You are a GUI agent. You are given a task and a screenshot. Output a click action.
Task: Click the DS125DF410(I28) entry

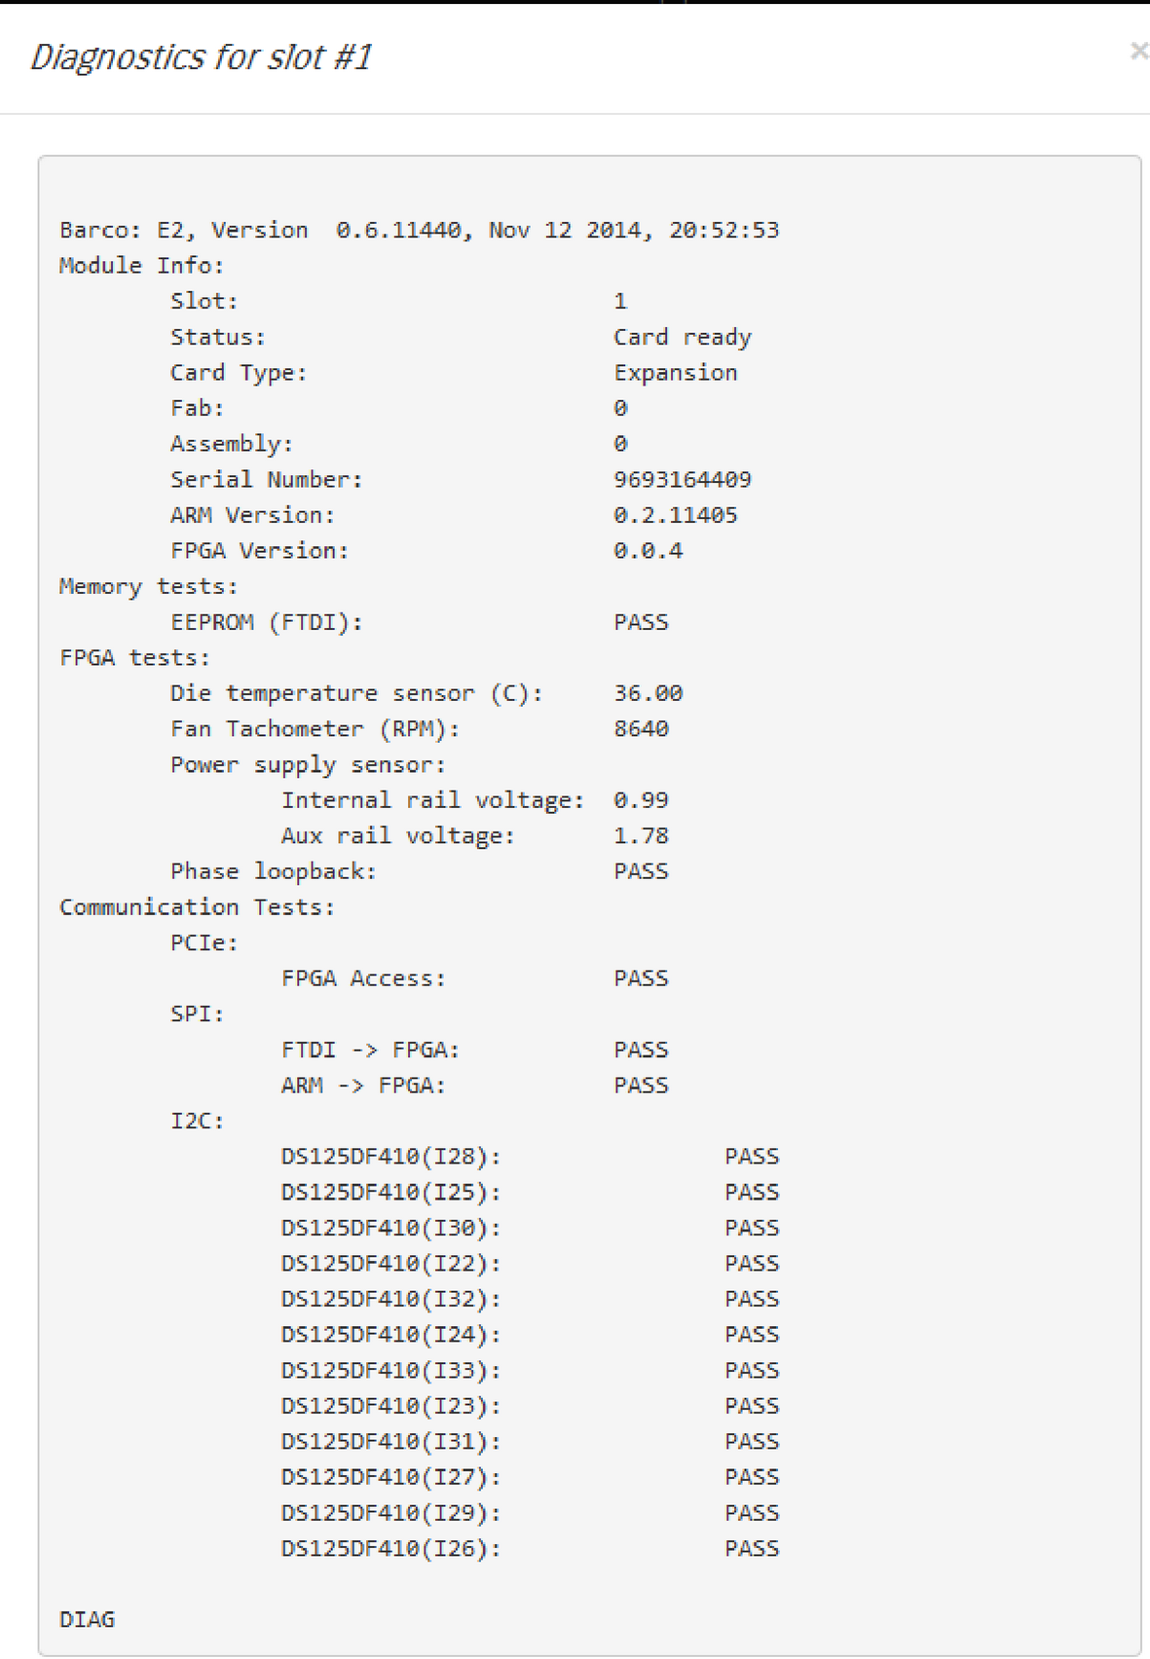pyautogui.click(x=391, y=1157)
